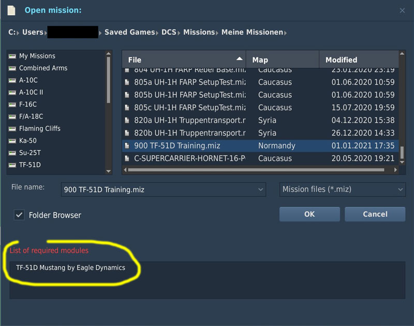The image size is (414, 326).
Task: Click file icon of C-SUPERCARRIER-HORNET-16 mission
Action: click(127, 158)
